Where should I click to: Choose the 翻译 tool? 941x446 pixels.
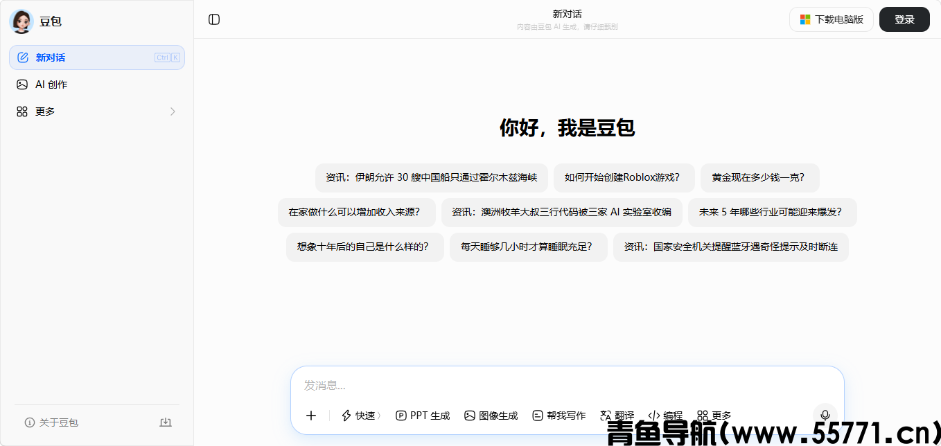pos(617,416)
